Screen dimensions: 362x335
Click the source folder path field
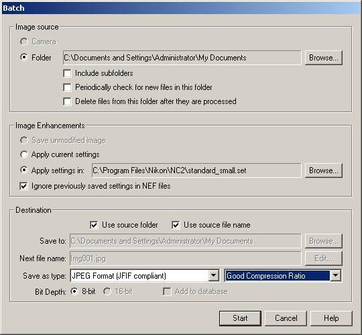click(x=182, y=58)
